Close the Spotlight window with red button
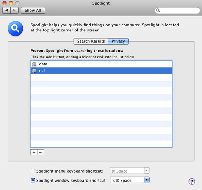Viewport: 202px width, 190px height. [5, 3]
